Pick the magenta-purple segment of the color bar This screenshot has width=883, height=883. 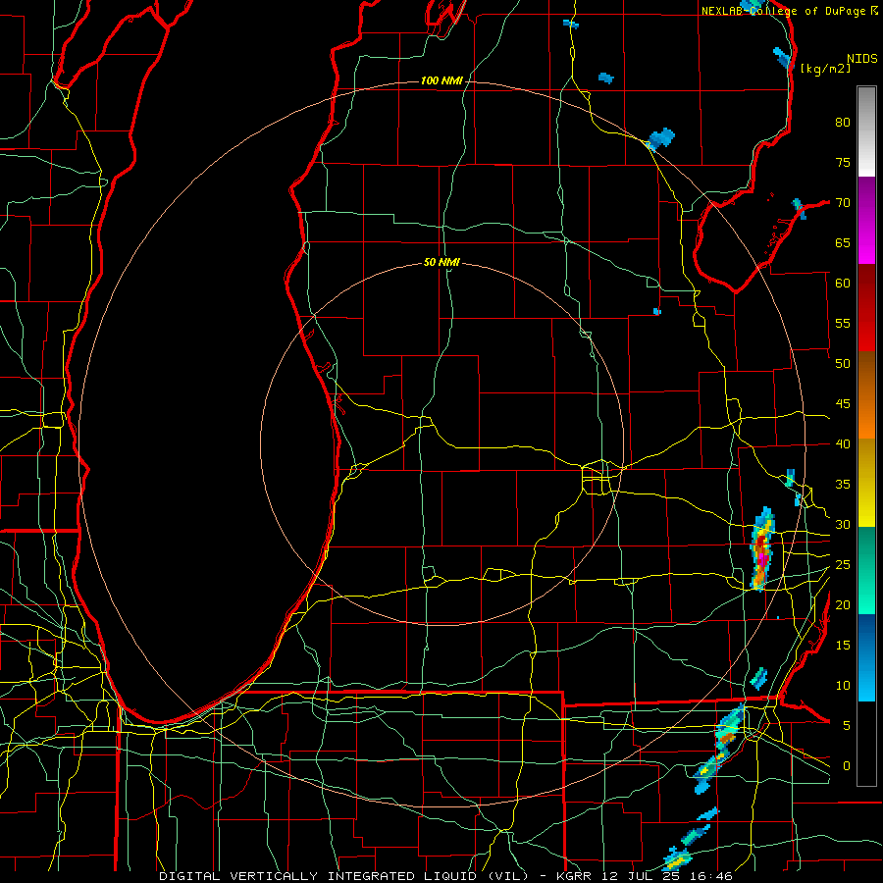tap(866, 221)
